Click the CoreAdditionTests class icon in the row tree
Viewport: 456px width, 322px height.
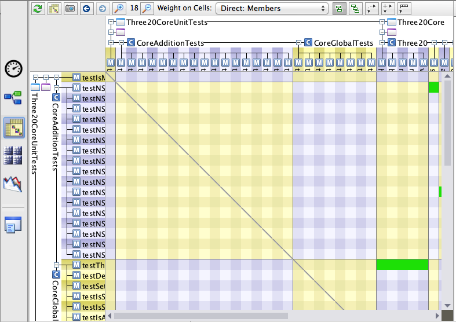56,97
